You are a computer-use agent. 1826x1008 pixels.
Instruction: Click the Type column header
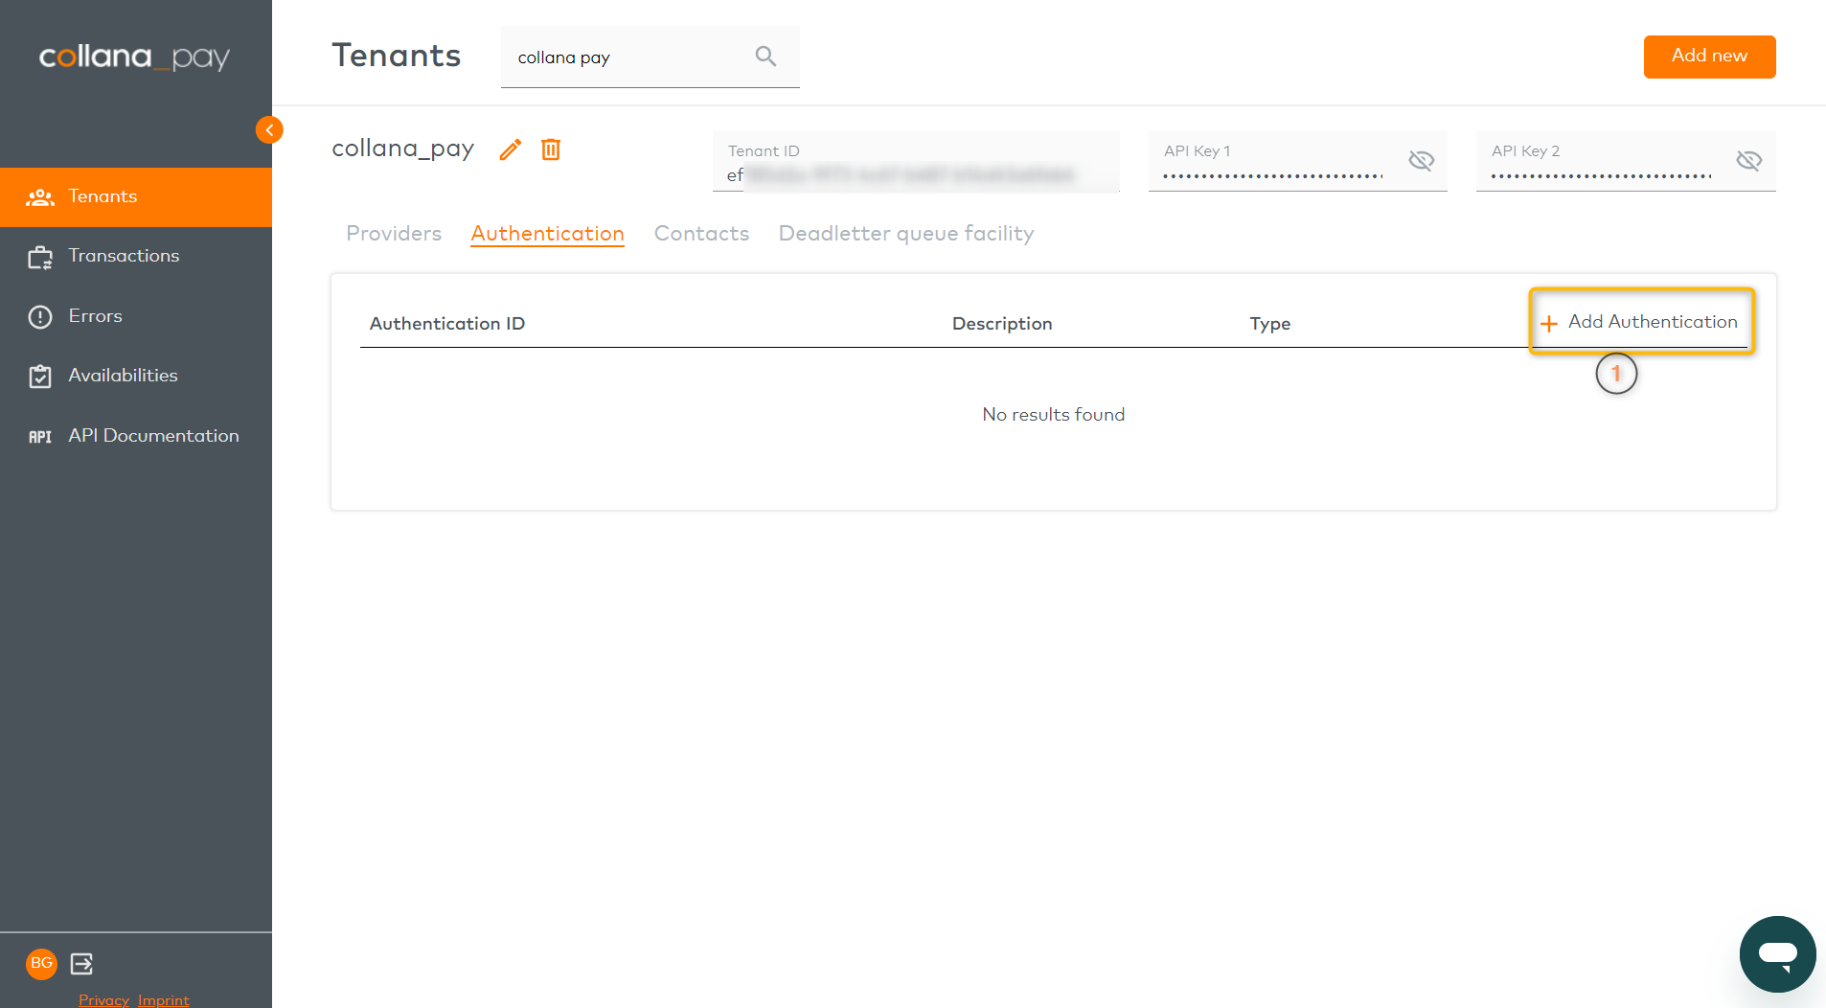(x=1270, y=324)
